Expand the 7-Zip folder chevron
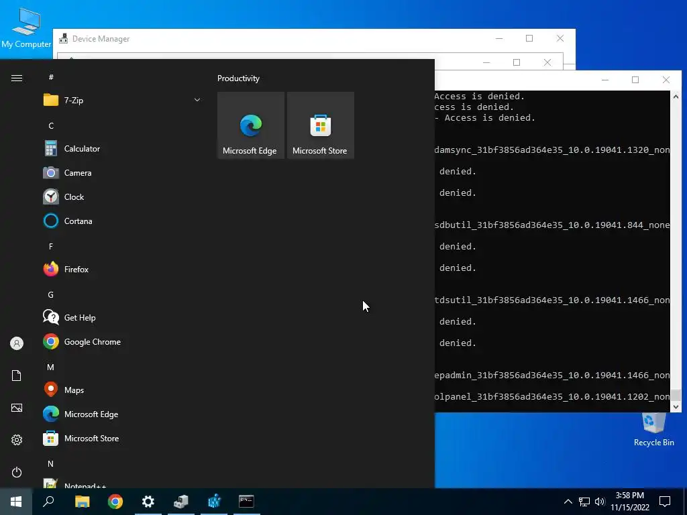 coord(197,101)
